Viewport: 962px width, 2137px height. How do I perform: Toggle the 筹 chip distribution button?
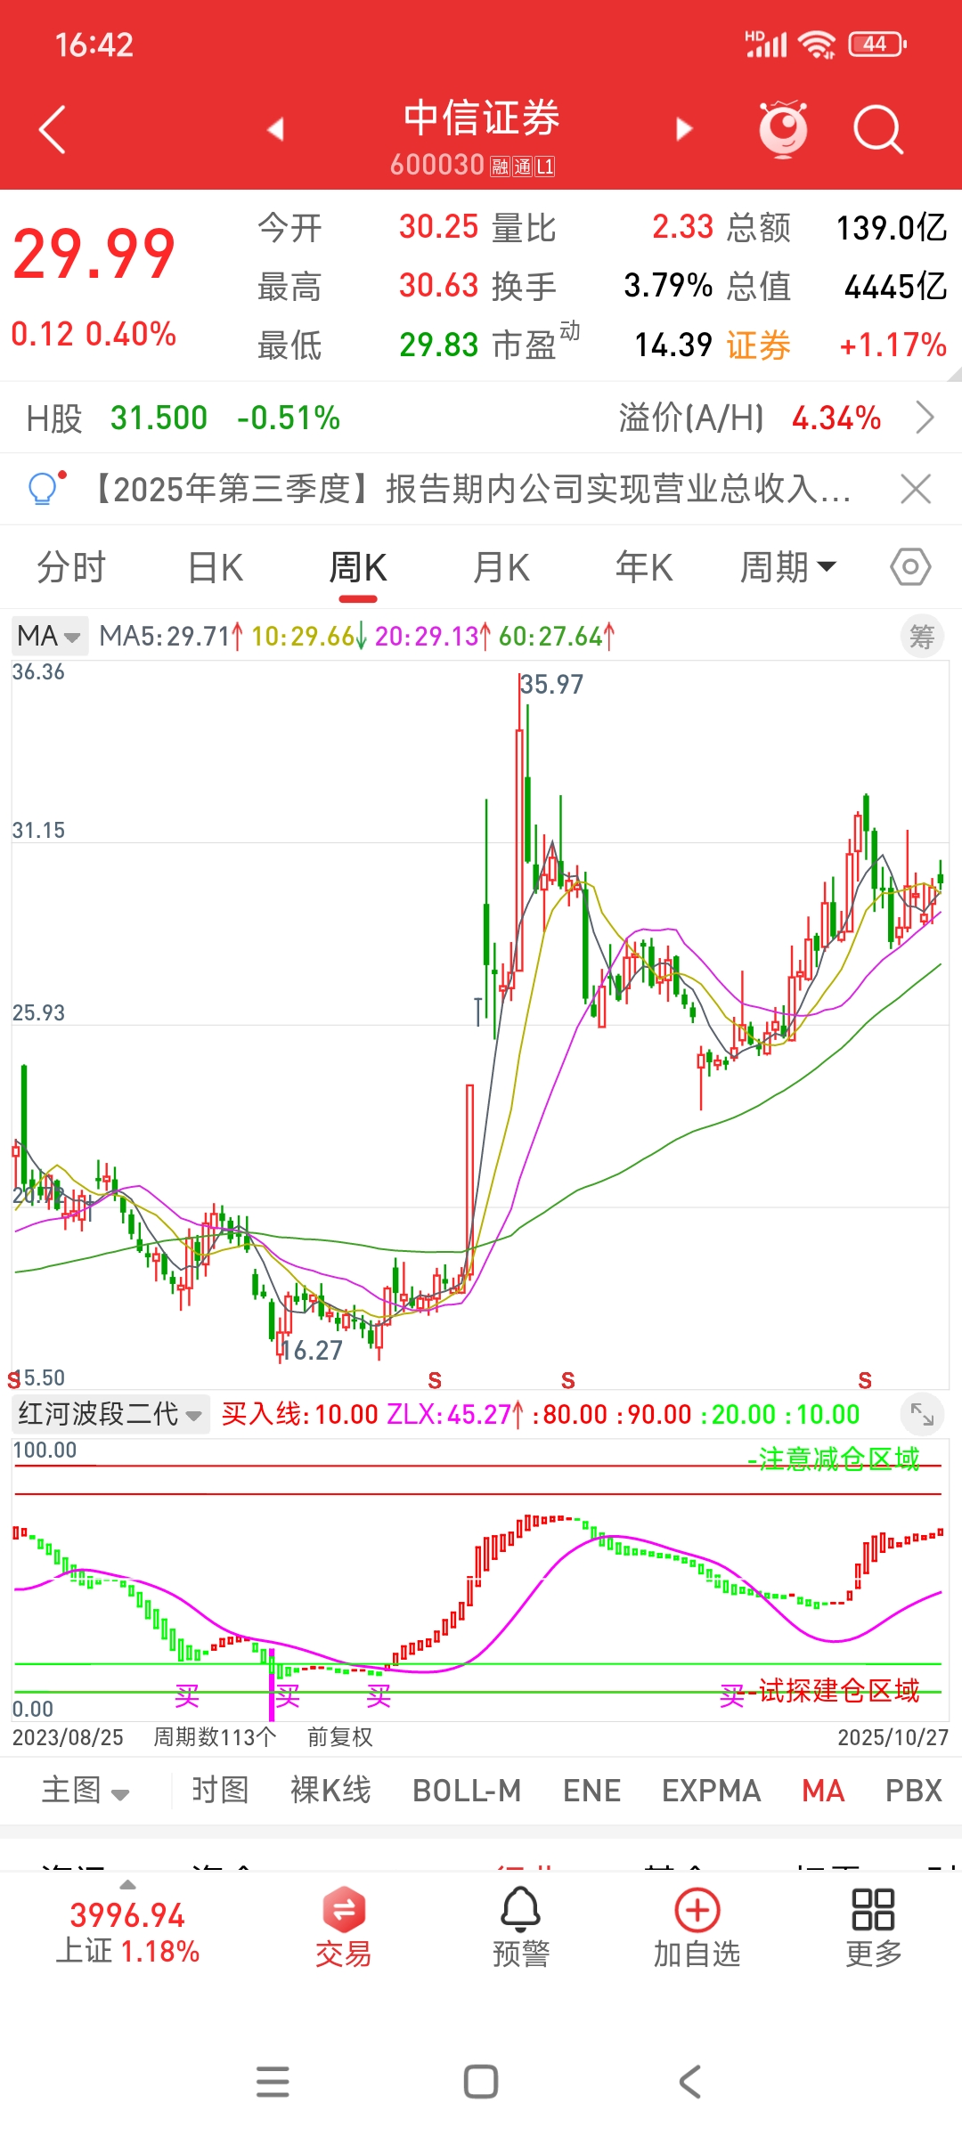pyautogui.click(x=922, y=637)
